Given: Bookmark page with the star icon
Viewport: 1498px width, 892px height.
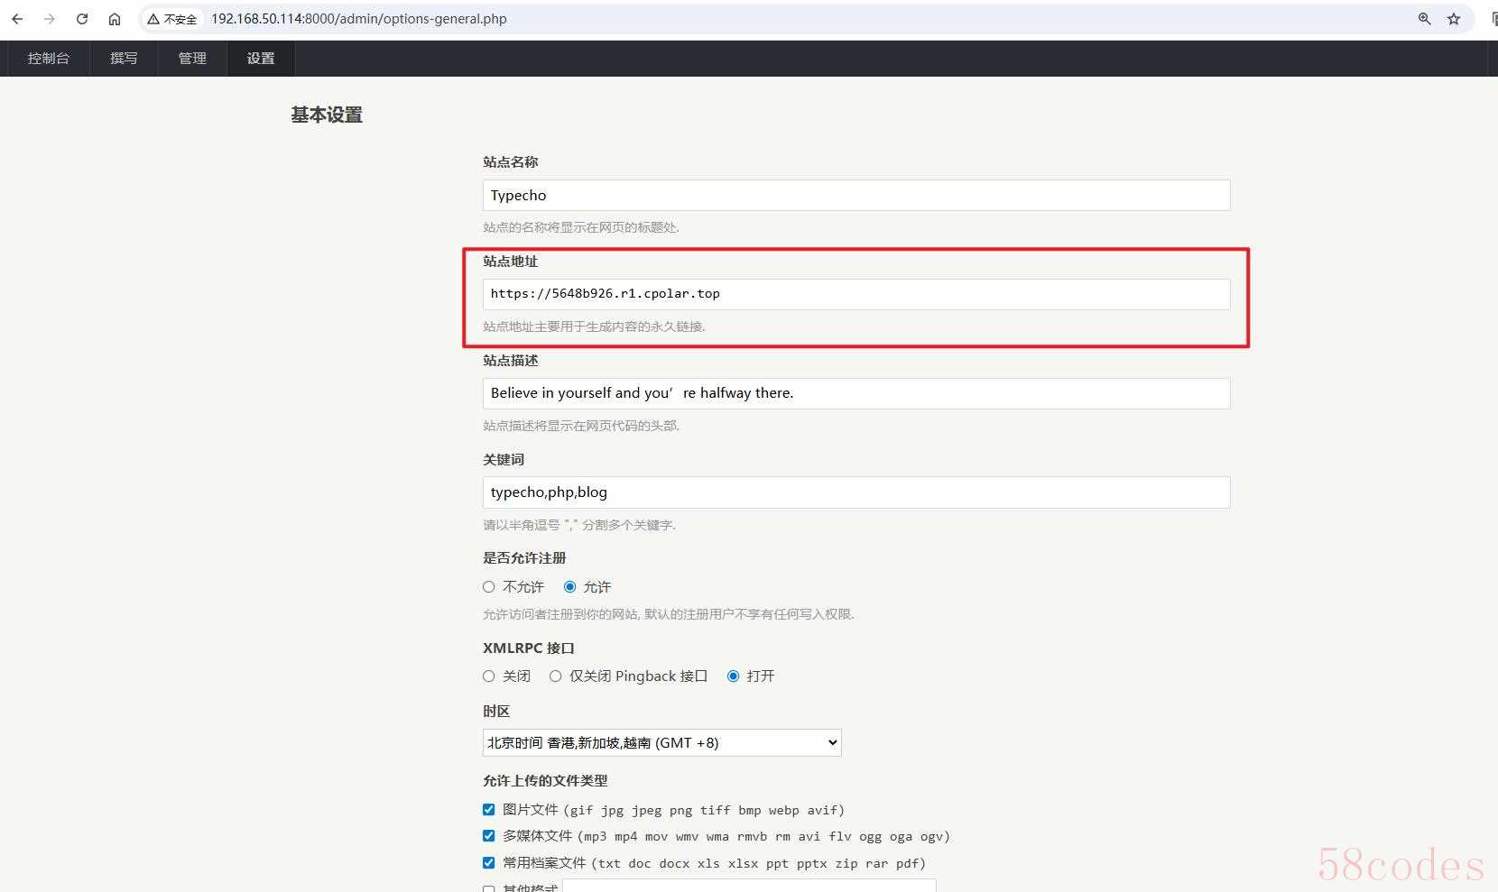Looking at the screenshot, I should click(x=1454, y=19).
